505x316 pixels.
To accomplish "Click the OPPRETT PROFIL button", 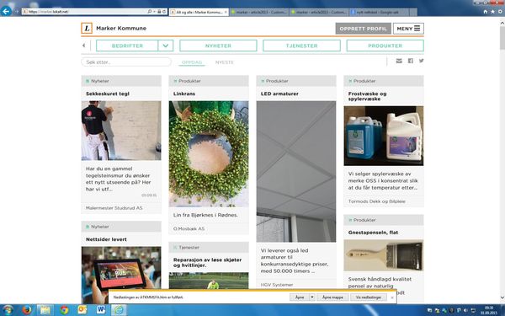I will [364, 29].
